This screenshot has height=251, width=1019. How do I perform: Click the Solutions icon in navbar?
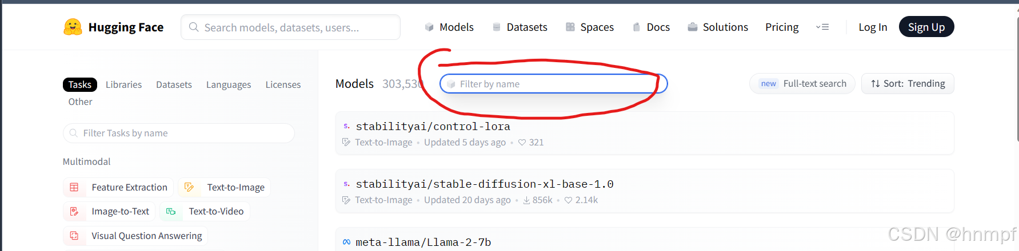[x=693, y=27]
